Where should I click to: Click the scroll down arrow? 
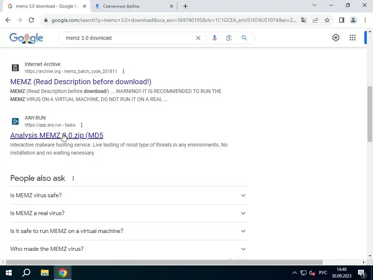coord(370,256)
